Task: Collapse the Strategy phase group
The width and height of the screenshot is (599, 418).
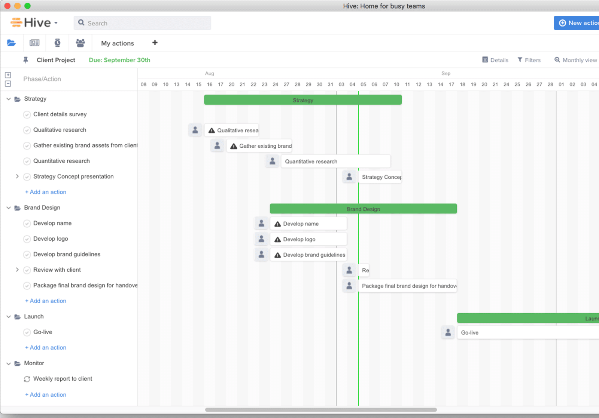Action: coord(9,99)
